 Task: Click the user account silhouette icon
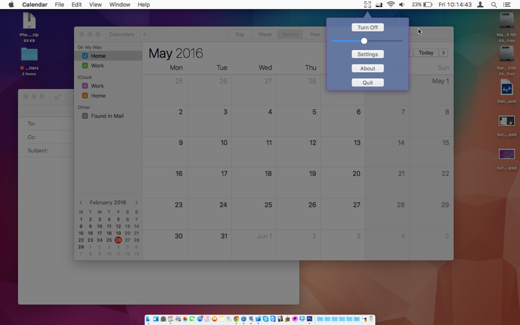(480, 5)
